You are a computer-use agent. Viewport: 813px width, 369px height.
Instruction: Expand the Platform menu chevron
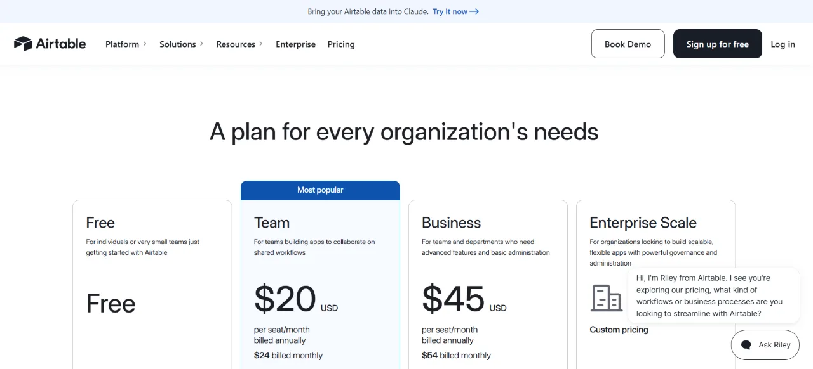click(x=145, y=44)
